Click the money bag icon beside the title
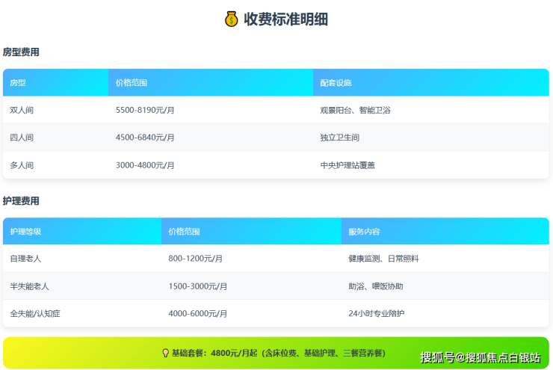 tap(232, 19)
